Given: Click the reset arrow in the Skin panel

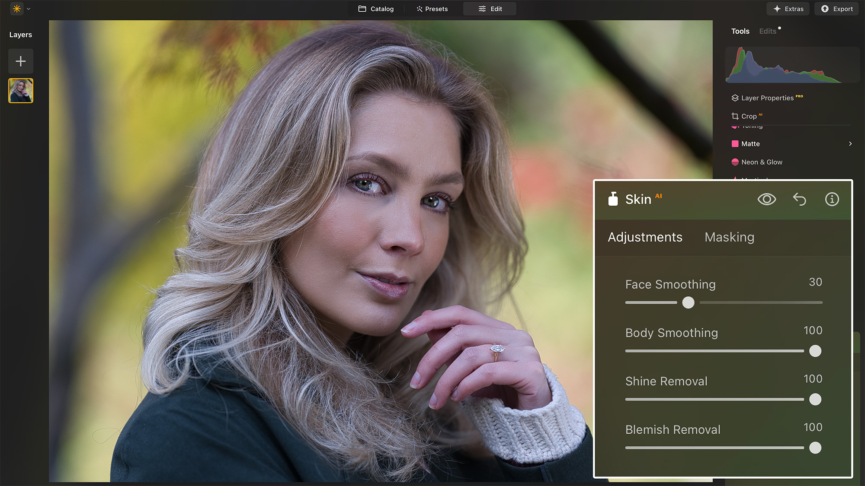Looking at the screenshot, I should point(800,199).
